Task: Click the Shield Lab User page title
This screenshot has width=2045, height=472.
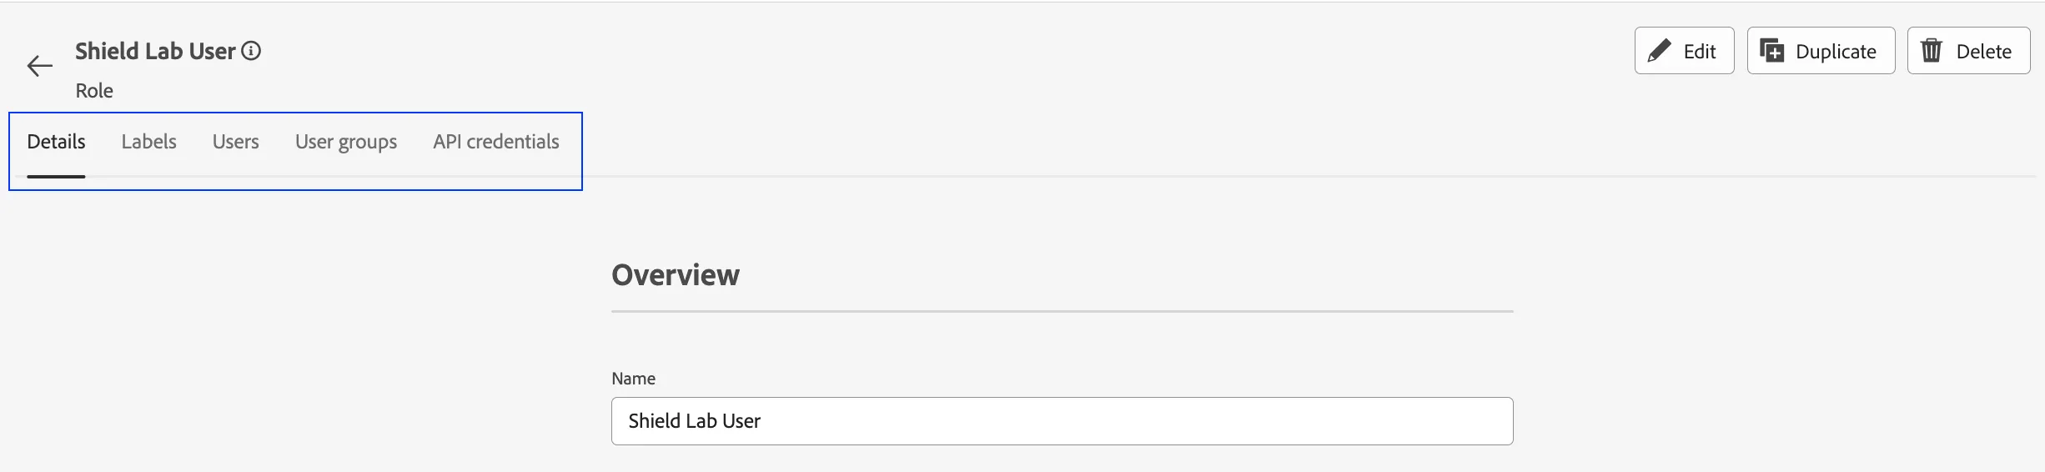Action: click(155, 51)
